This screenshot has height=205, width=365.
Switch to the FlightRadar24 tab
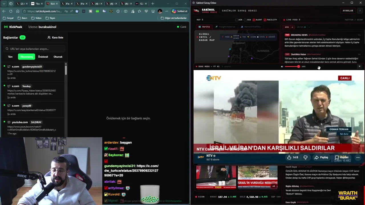tap(225, 27)
